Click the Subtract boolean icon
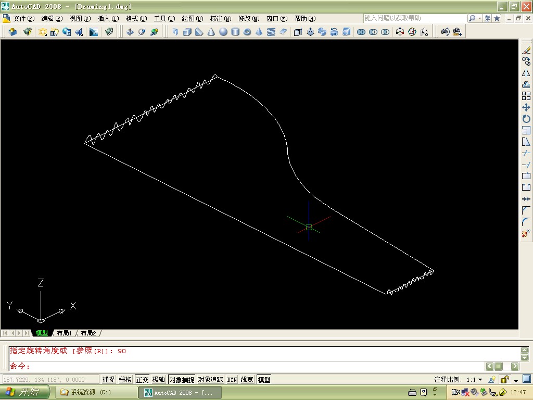The height and width of the screenshot is (400, 533). (373, 32)
